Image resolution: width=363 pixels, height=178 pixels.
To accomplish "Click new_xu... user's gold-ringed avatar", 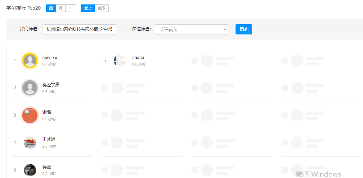I will [30, 61].
